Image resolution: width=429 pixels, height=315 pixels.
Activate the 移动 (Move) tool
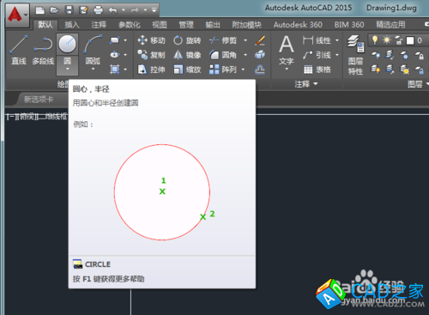tap(151, 40)
